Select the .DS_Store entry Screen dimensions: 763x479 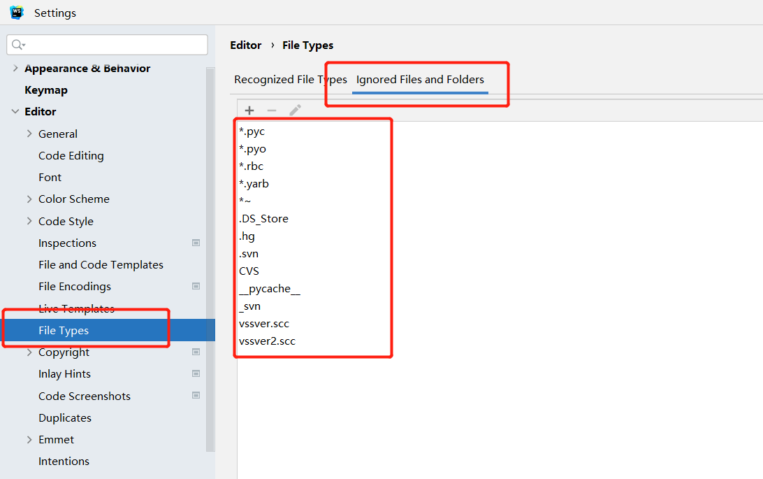263,219
